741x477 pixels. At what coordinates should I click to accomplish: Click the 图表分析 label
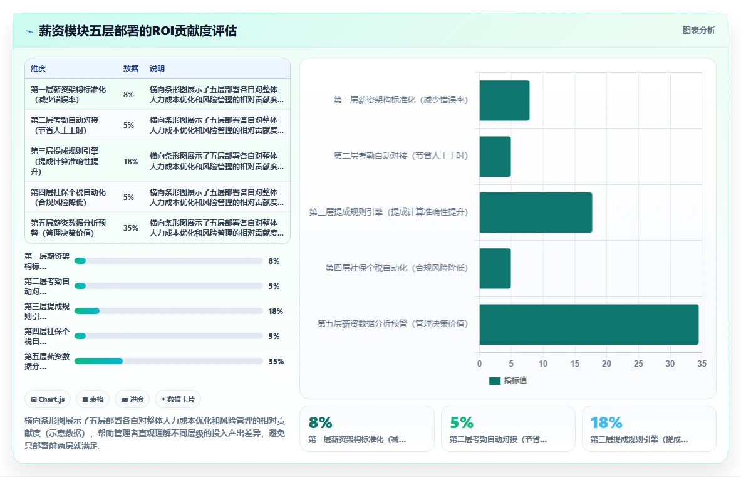pyautogui.click(x=698, y=30)
